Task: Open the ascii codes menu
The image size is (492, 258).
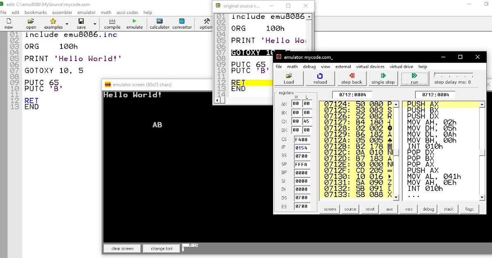Action: pos(127,12)
